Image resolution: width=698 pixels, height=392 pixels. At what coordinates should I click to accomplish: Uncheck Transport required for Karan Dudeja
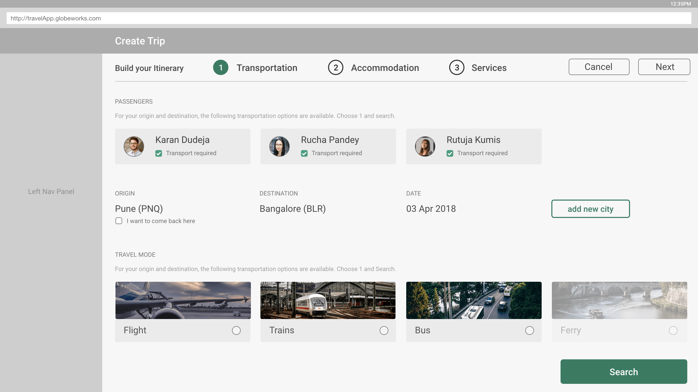[x=159, y=153]
